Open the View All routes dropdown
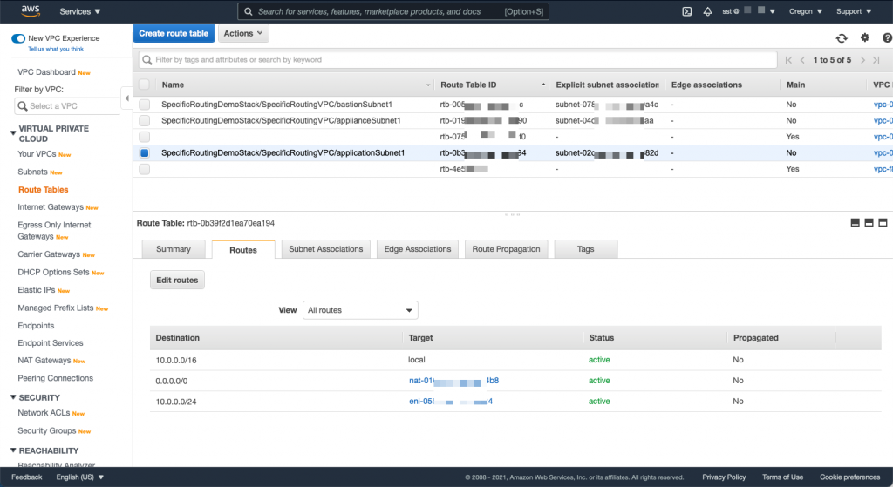The height and width of the screenshot is (487, 893). [360, 310]
